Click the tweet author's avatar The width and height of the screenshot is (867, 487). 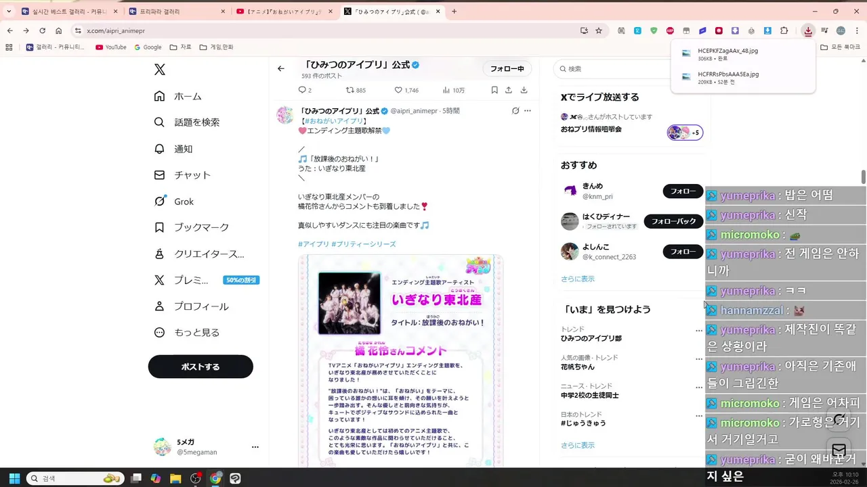[x=285, y=115]
